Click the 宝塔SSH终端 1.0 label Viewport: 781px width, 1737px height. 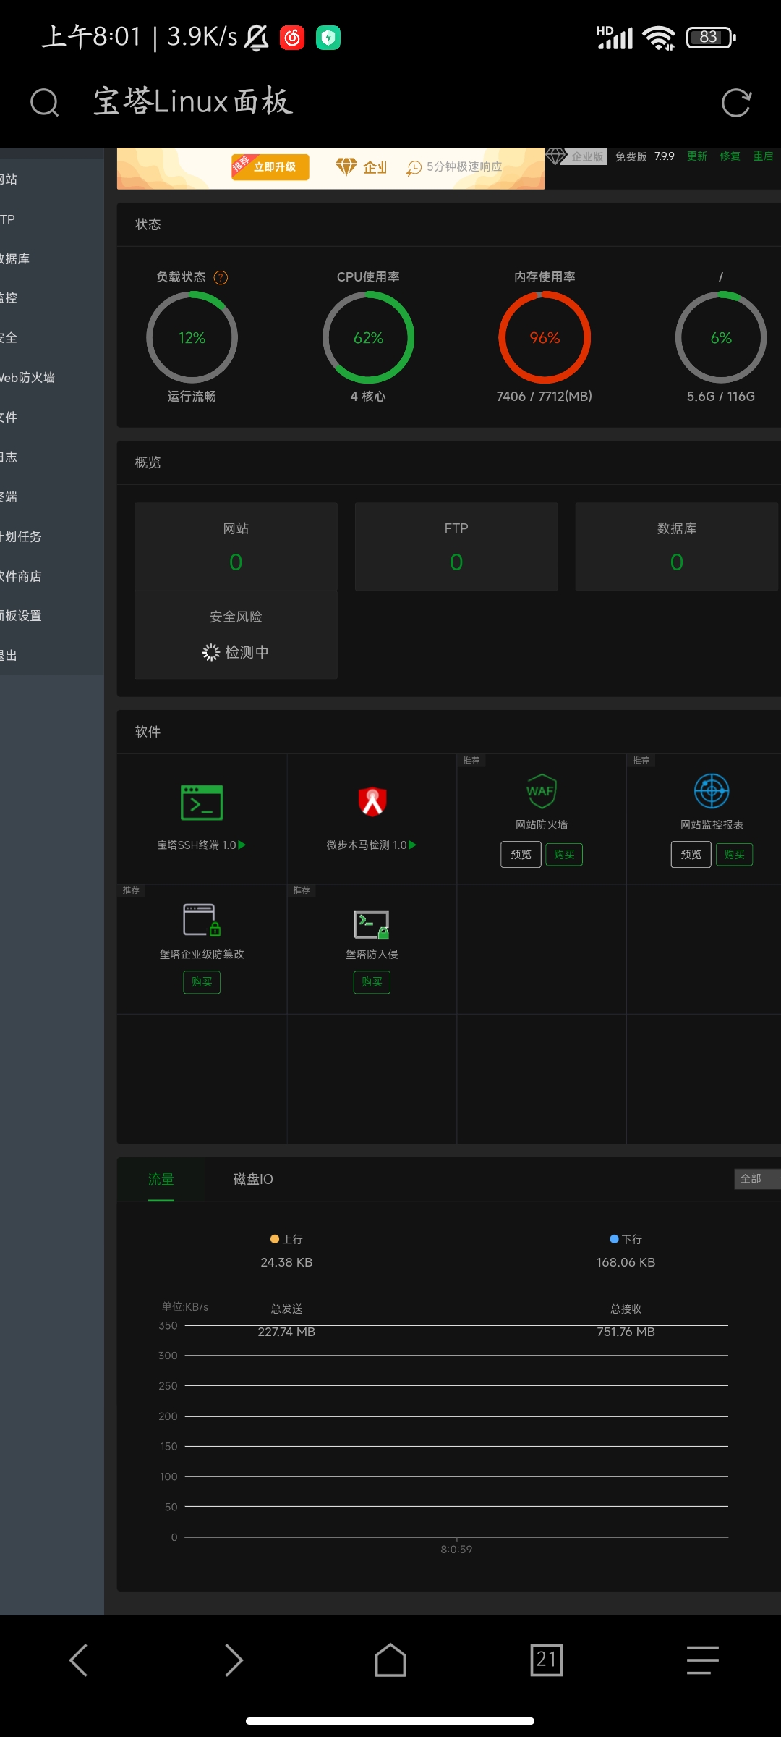coord(196,845)
